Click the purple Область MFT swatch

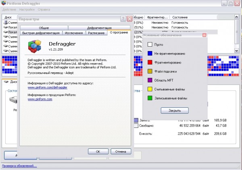click(150, 80)
